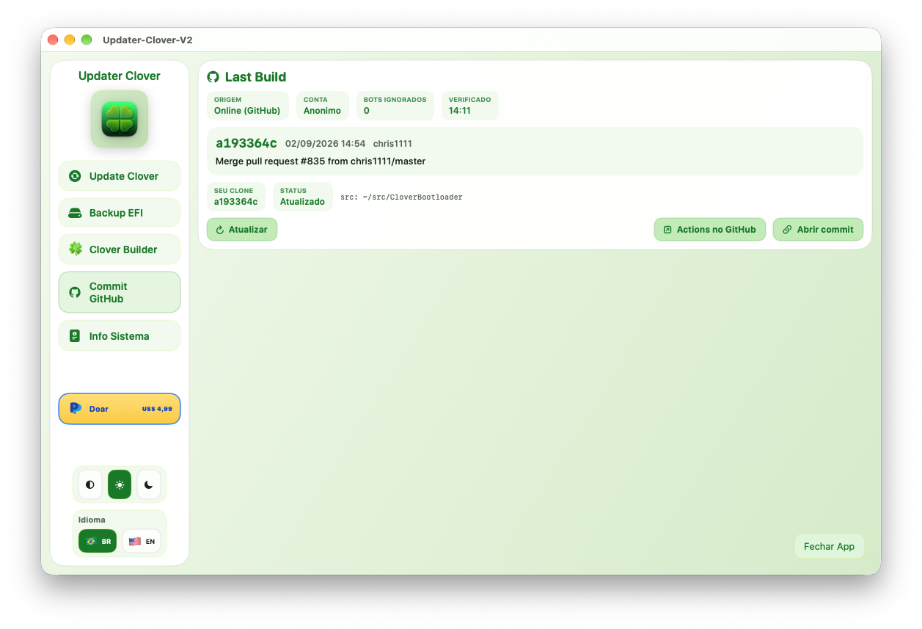Screen dimensions: 922x629
Task: Select BR Portuguese language
Action: point(98,541)
